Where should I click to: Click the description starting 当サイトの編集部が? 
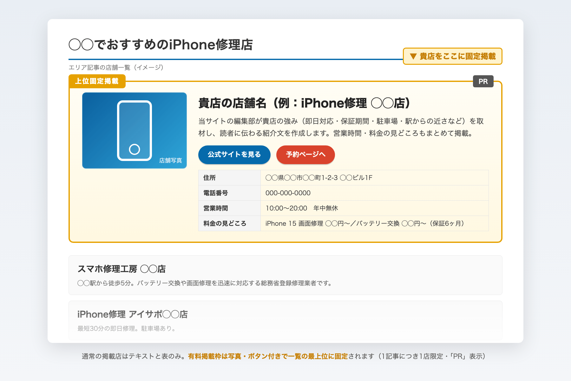[x=341, y=127]
